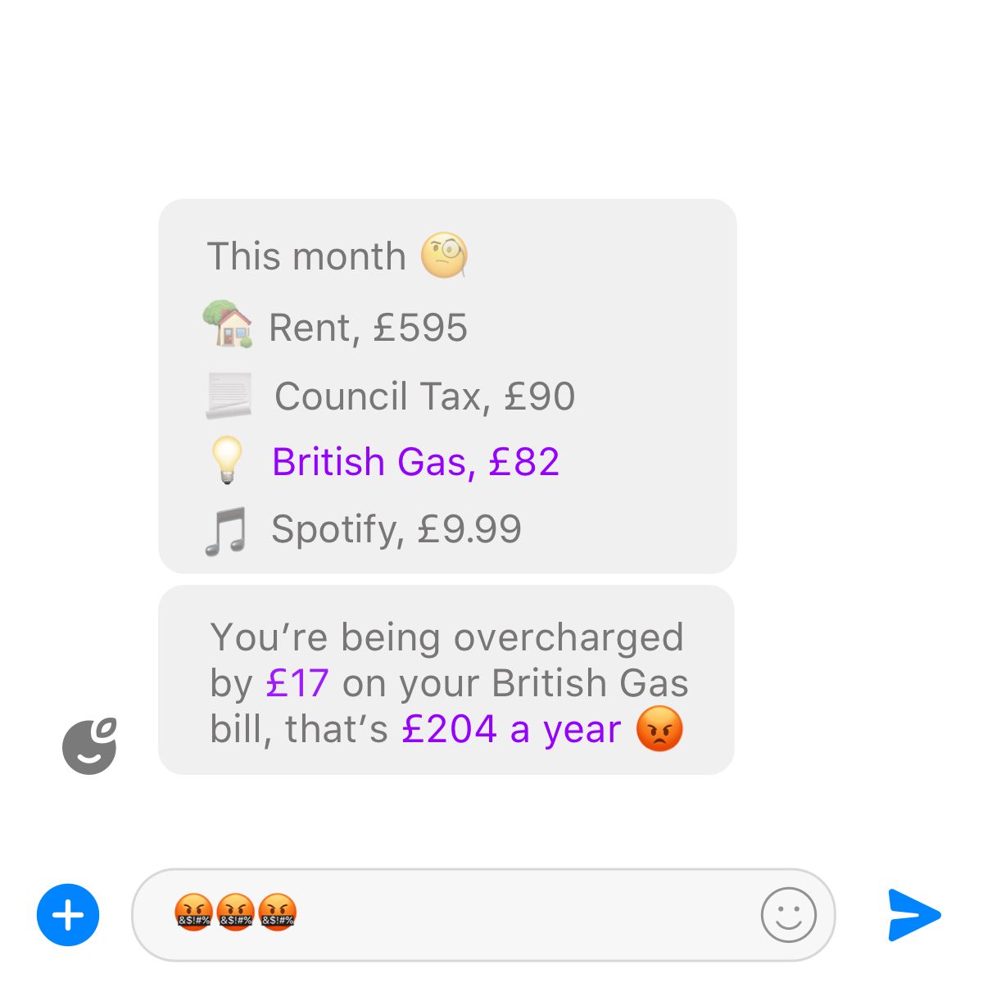
Task: Send the message with blue arrow
Action: [914, 915]
